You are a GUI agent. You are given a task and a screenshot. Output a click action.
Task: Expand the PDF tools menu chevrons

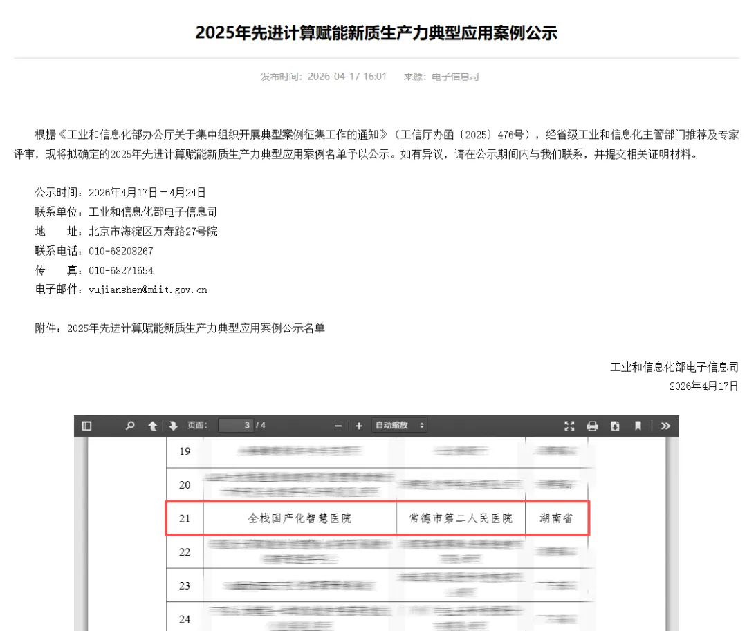pos(665,426)
